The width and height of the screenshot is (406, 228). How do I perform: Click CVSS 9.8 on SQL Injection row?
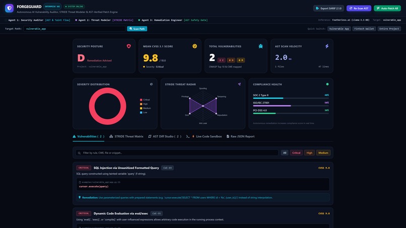point(324,168)
